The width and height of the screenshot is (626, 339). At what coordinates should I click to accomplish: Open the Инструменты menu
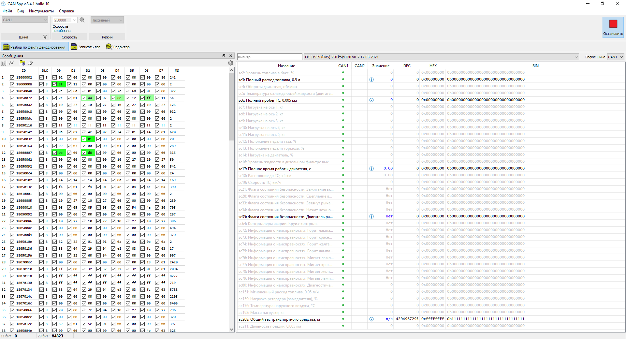click(41, 11)
